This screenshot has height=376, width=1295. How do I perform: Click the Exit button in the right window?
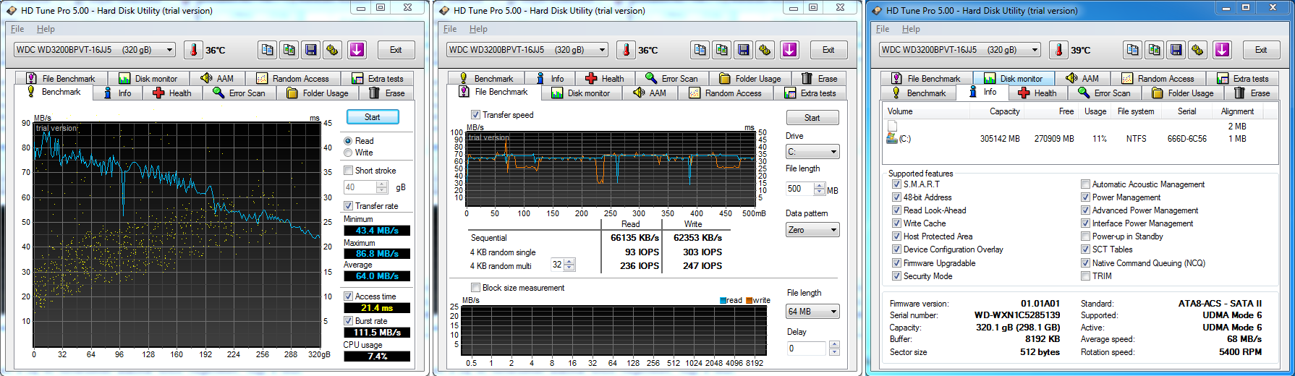(1261, 50)
